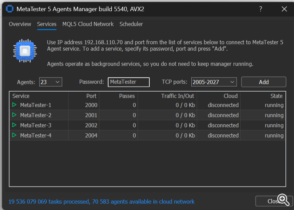Expand the Agents count dropdown
The image size is (294, 210).
coord(57,82)
